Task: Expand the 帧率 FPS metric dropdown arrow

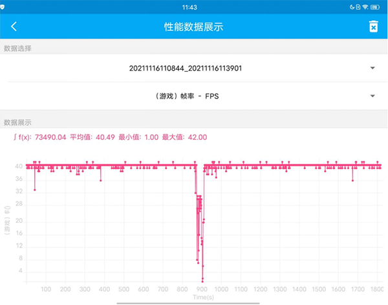Action: (x=372, y=96)
